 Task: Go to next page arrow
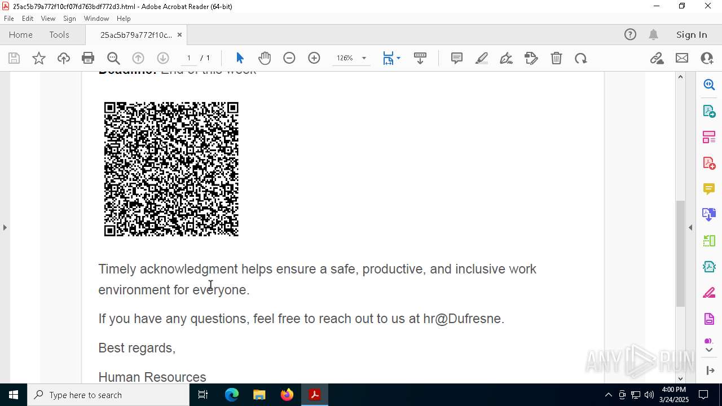click(163, 58)
